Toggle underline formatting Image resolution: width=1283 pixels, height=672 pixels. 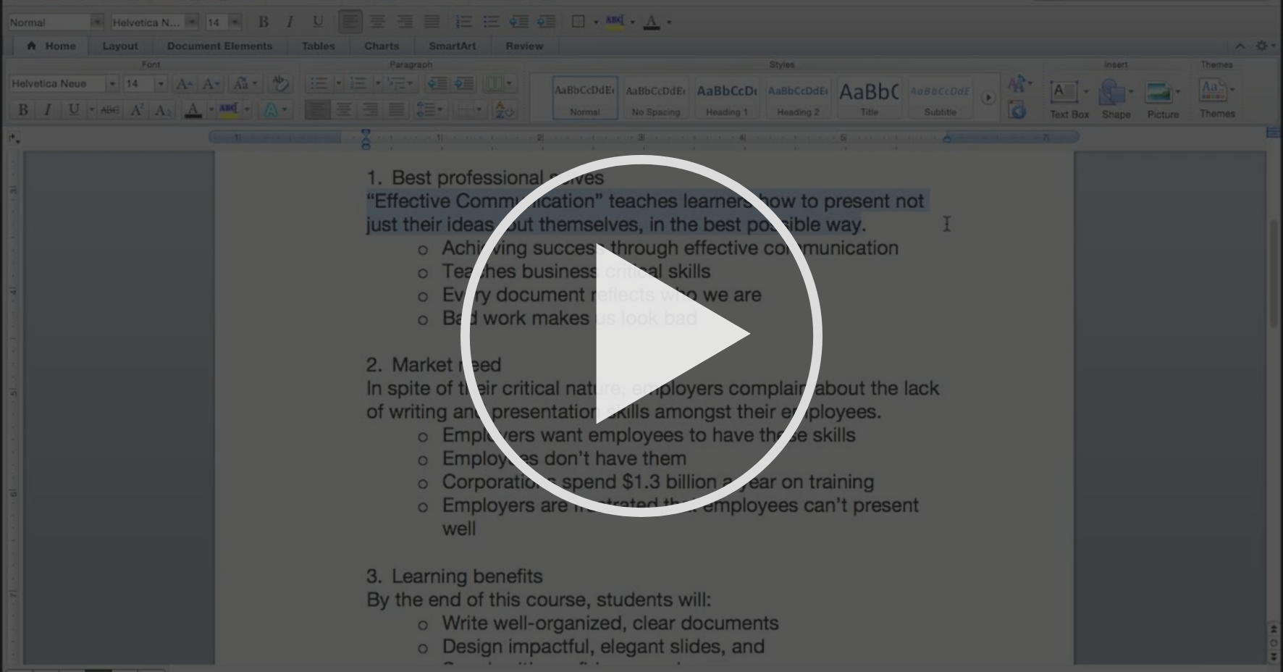point(73,110)
